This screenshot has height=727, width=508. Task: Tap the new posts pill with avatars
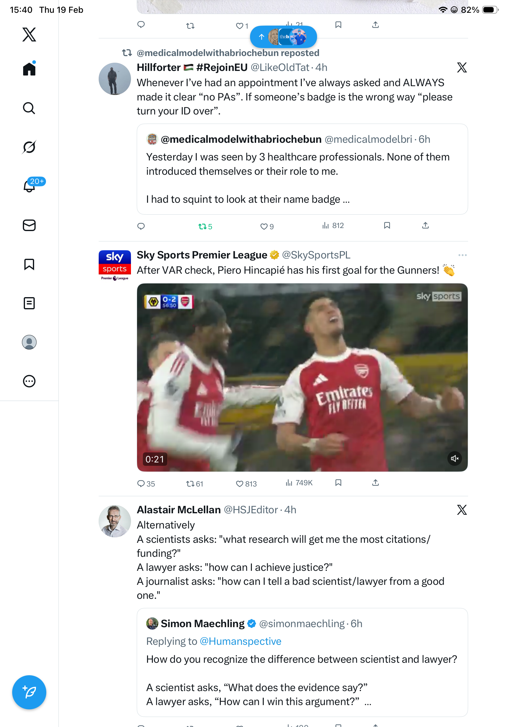283,37
